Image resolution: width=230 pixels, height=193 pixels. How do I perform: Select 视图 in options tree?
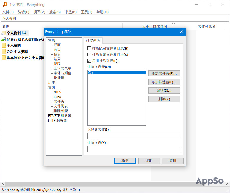click(x=57, y=64)
